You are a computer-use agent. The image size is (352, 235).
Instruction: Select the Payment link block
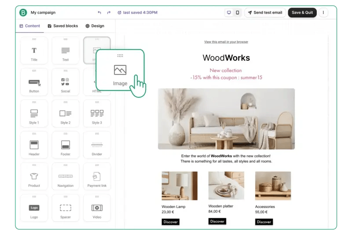coord(97,177)
